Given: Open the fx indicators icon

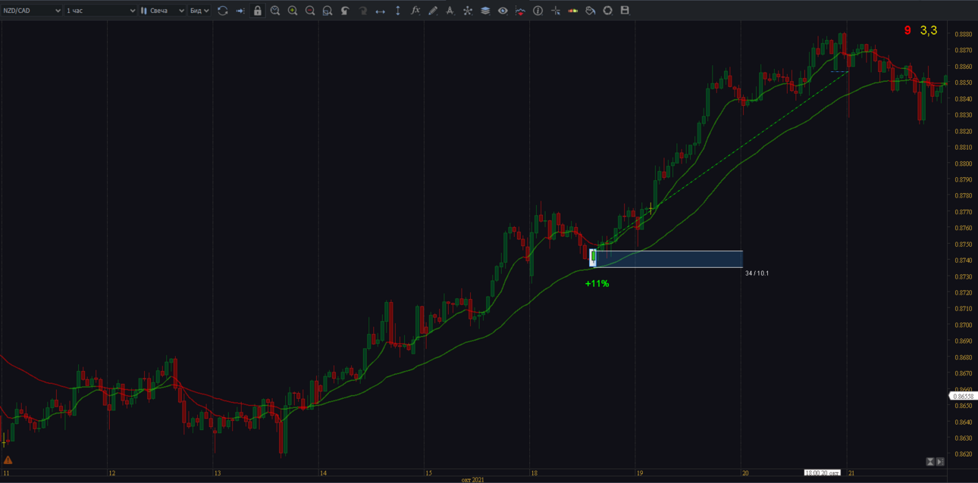Looking at the screenshot, I should coord(415,11).
